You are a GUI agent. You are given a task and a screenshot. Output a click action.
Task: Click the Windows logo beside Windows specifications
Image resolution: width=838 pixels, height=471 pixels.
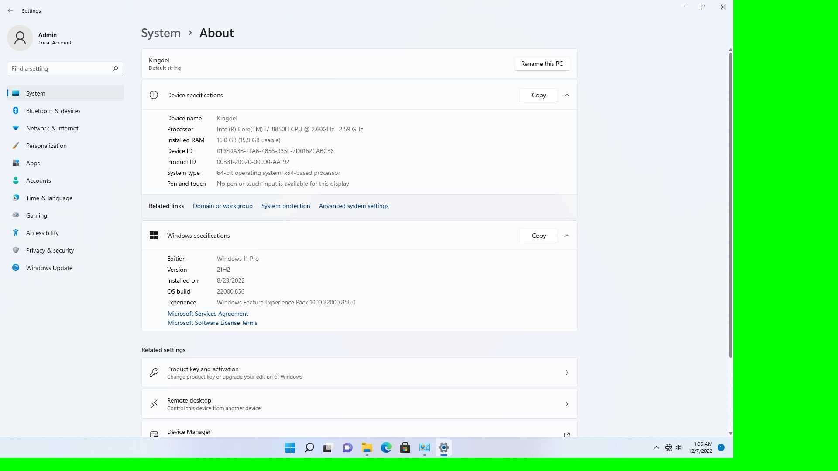pos(154,235)
